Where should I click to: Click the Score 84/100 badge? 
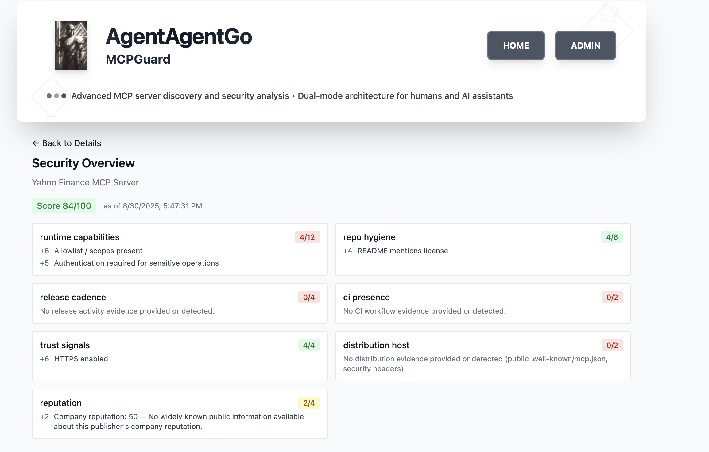point(64,206)
